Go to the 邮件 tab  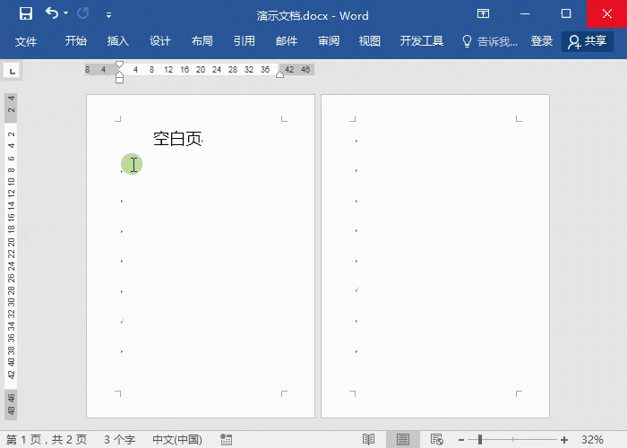(287, 41)
